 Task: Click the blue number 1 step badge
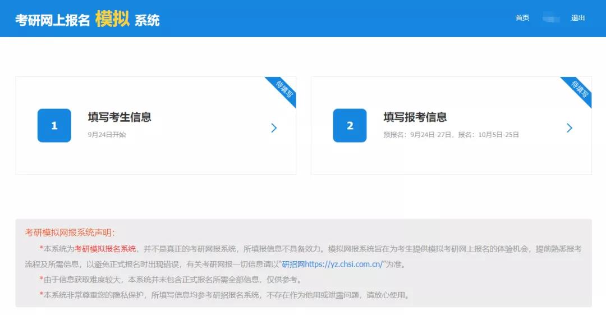point(54,126)
